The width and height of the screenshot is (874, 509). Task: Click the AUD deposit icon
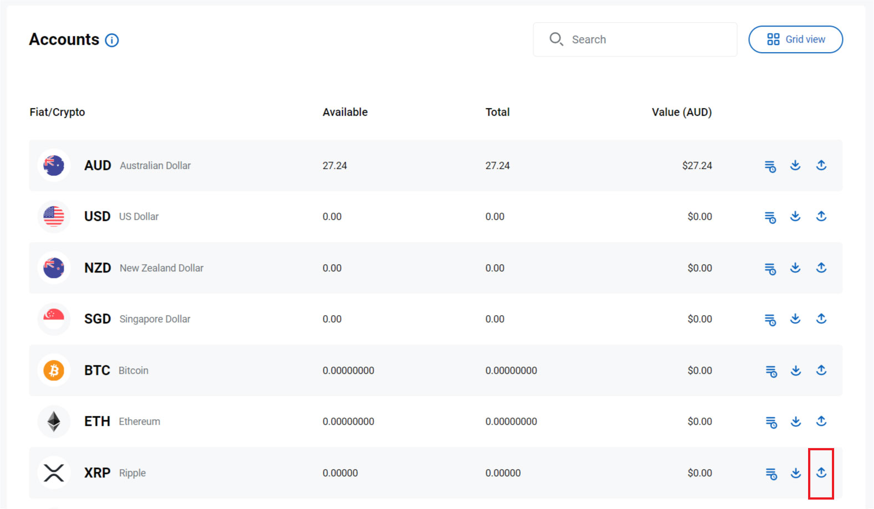795,165
